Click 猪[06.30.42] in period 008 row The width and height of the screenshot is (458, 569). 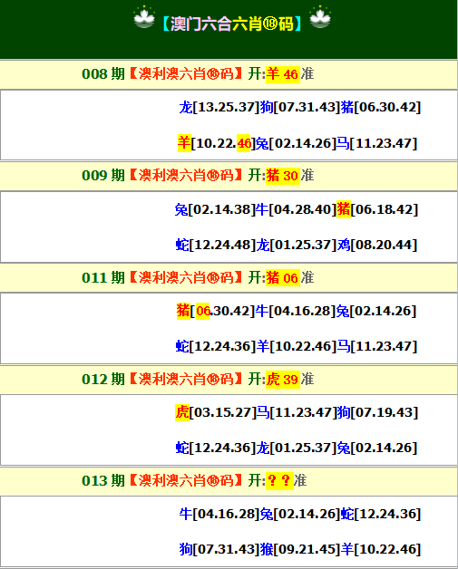point(381,107)
